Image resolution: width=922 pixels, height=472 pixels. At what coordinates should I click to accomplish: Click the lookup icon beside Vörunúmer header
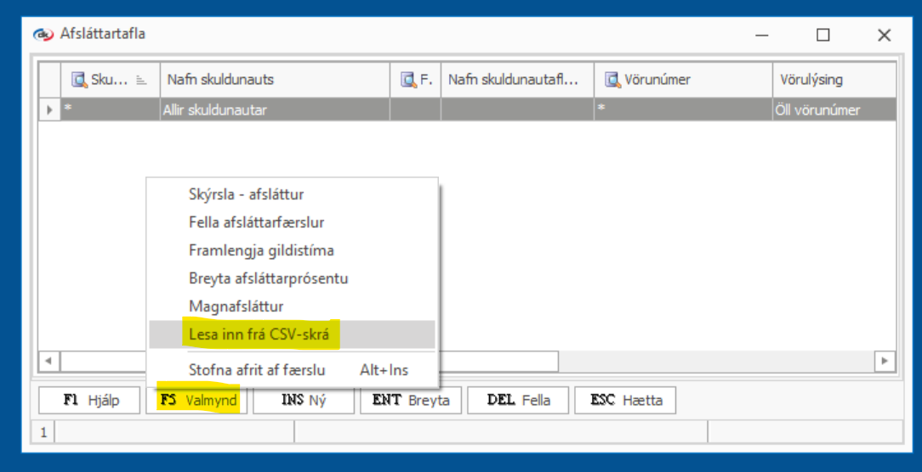coord(612,80)
